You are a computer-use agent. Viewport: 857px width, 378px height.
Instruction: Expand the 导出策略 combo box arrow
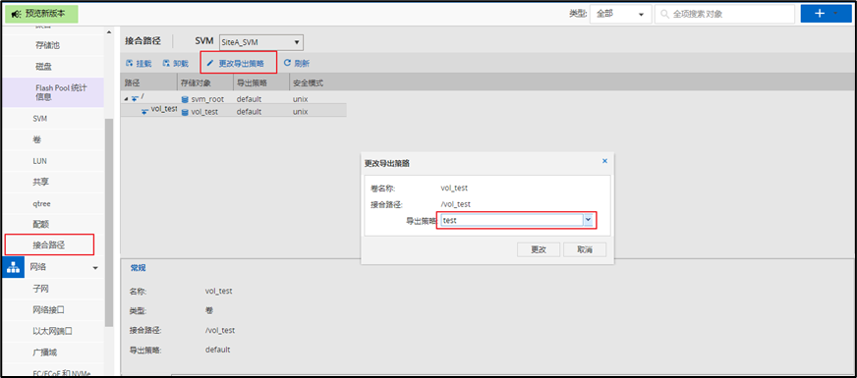[x=588, y=220]
